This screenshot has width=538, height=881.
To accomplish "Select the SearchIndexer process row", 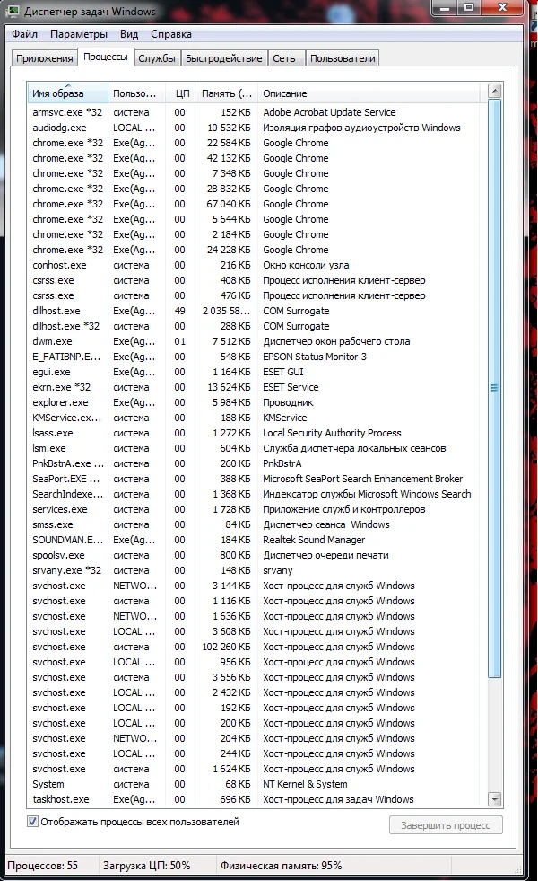I will click(x=256, y=494).
